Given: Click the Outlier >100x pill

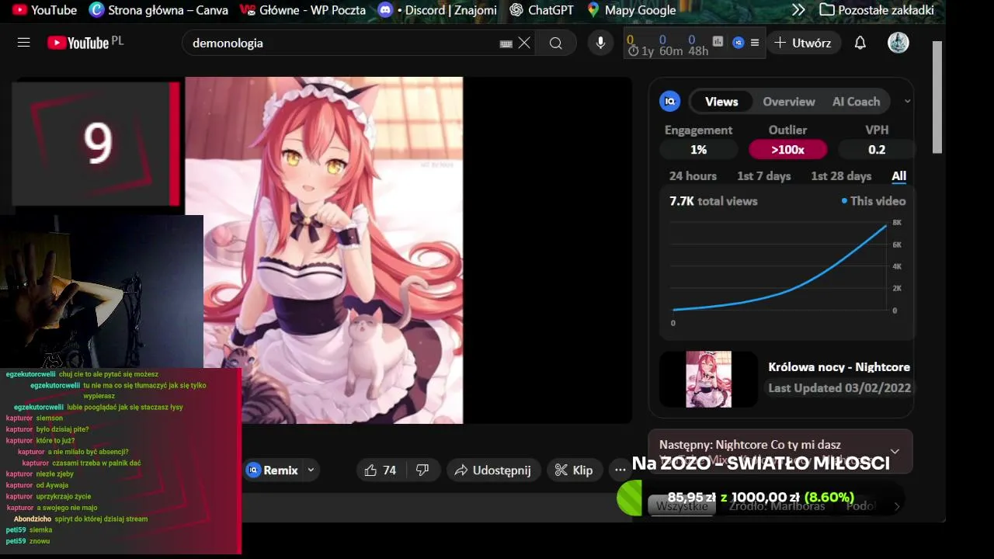Looking at the screenshot, I should (x=787, y=149).
